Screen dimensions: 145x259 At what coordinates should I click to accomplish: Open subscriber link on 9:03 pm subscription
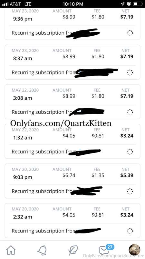(x=86, y=191)
